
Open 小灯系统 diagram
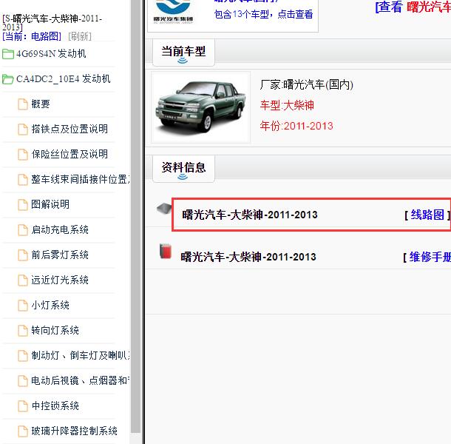50,305
